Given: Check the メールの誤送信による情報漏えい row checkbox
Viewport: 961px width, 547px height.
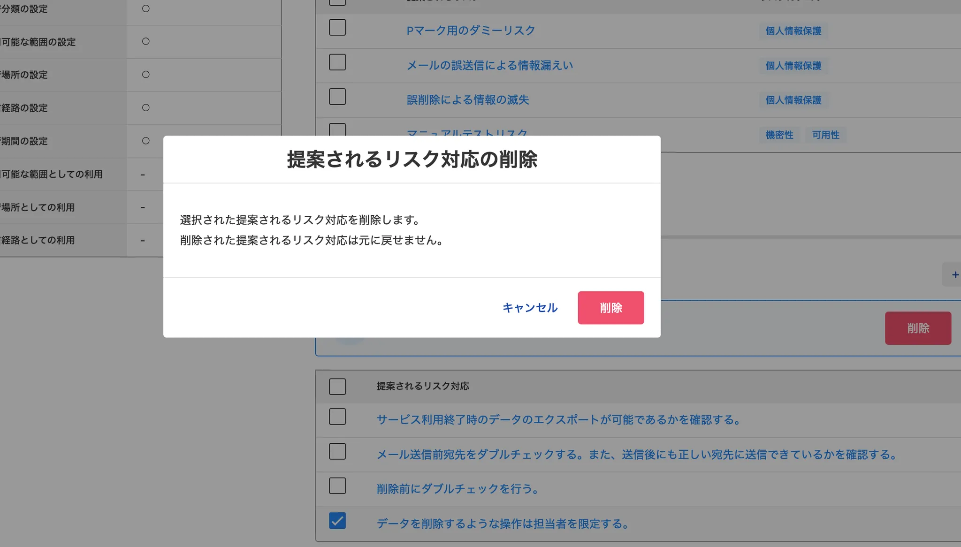Looking at the screenshot, I should [x=337, y=62].
